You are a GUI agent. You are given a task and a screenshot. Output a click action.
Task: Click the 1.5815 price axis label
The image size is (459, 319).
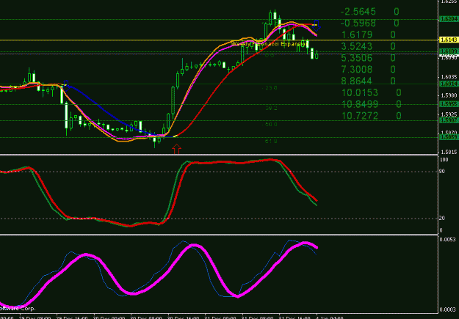tap(449, 152)
